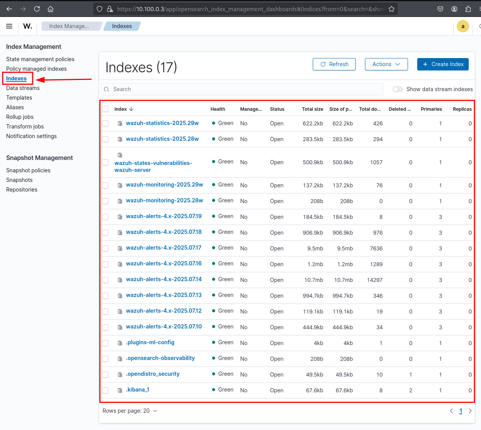
Task: Sort by Total size column header
Action: [312, 109]
